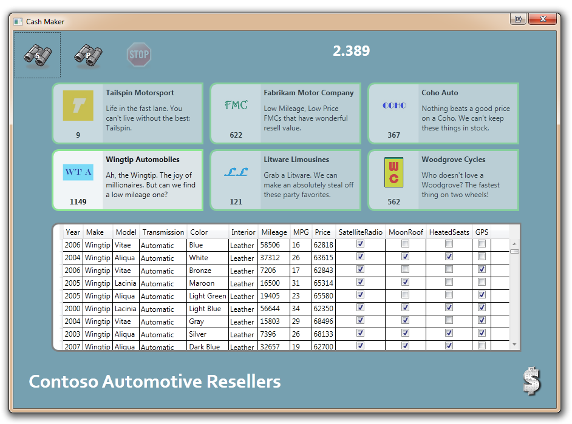Sort by the Mileage column header
The image size is (572, 424).
274,232
